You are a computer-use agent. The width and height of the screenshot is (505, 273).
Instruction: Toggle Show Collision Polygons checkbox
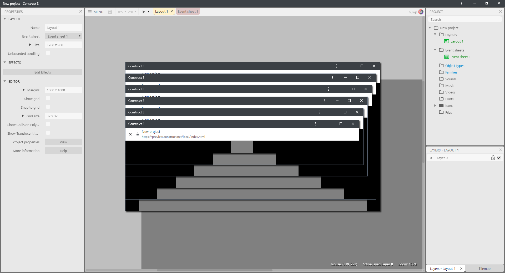(48, 124)
